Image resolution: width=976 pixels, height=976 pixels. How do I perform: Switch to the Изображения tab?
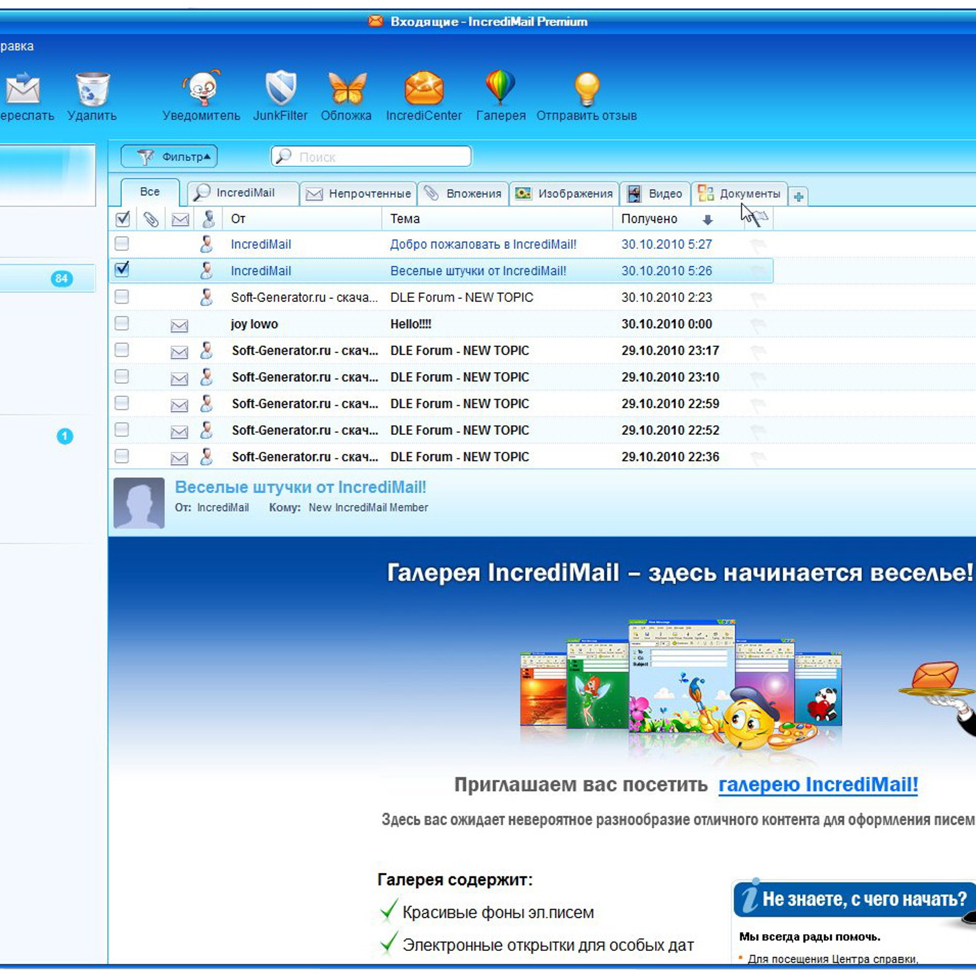point(564,193)
